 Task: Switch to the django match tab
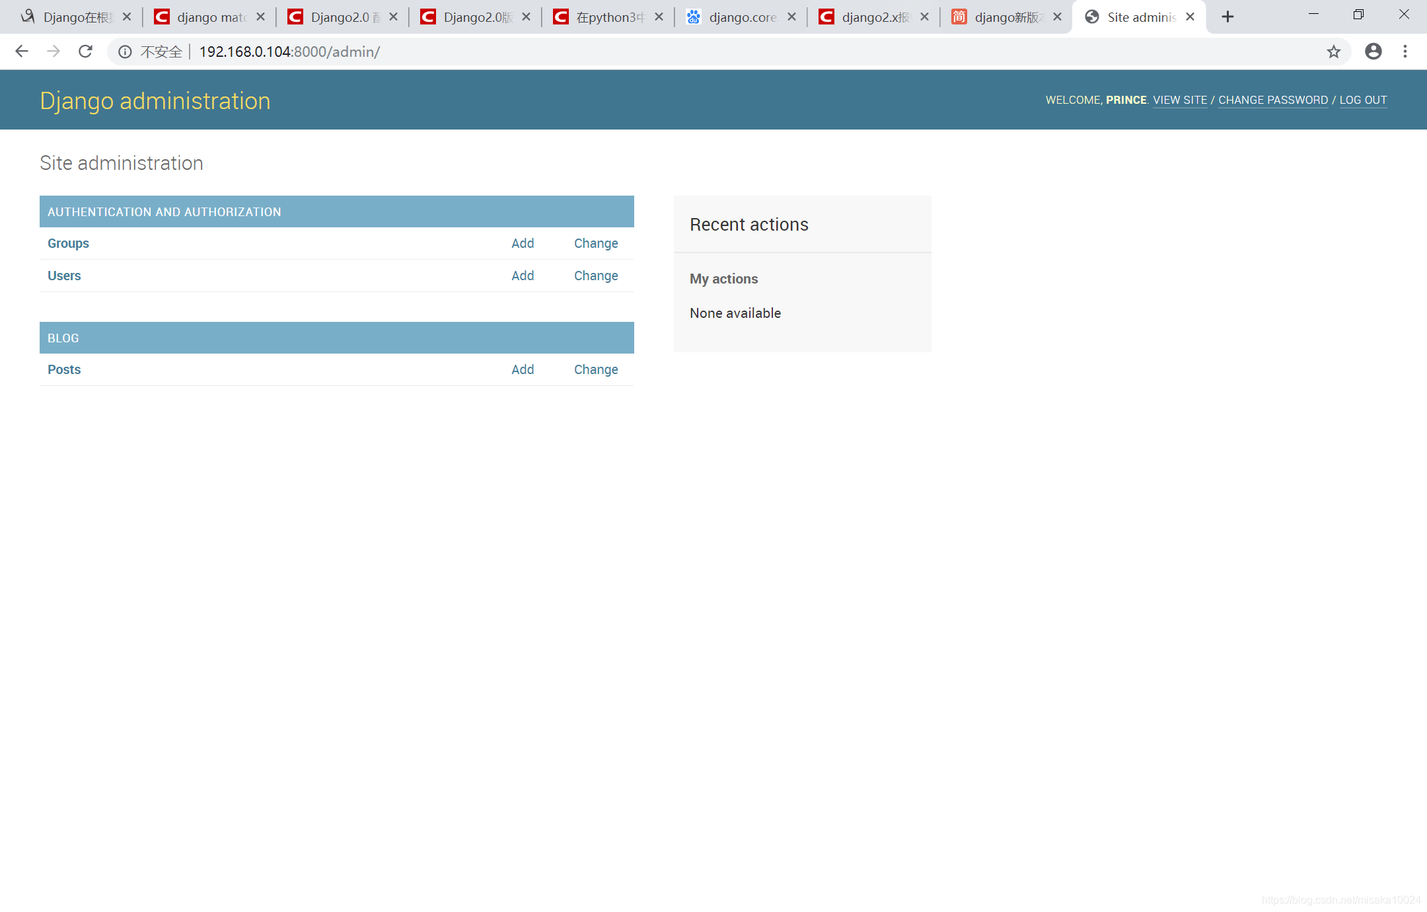210,17
